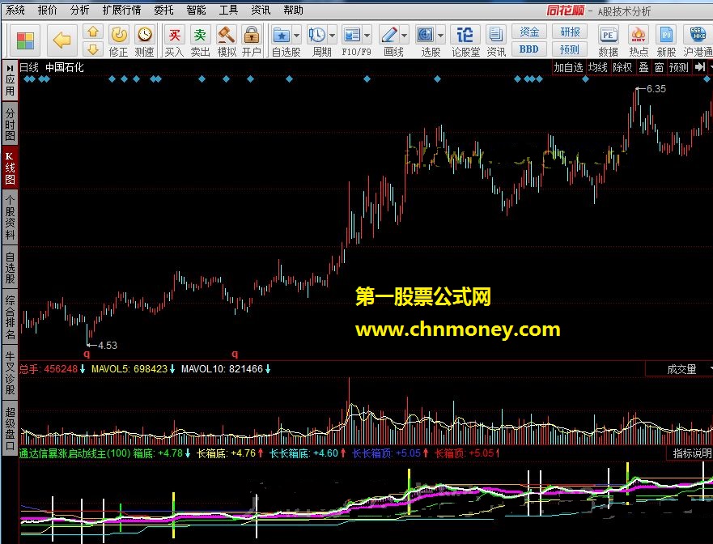Click the 加自选 button
Viewport: 713px width, 544px height.
coord(568,67)
